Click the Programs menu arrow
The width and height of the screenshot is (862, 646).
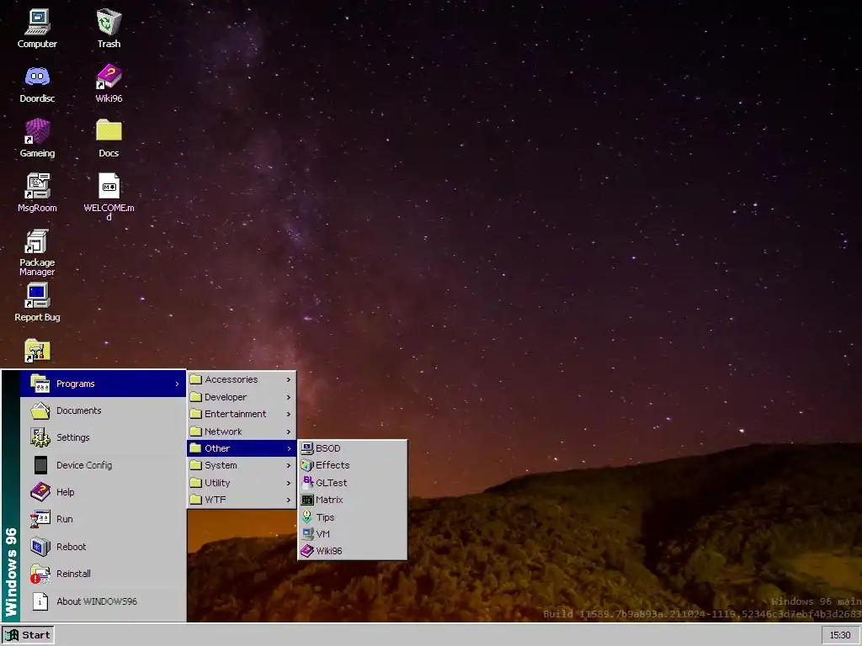(x=177, y=384)
